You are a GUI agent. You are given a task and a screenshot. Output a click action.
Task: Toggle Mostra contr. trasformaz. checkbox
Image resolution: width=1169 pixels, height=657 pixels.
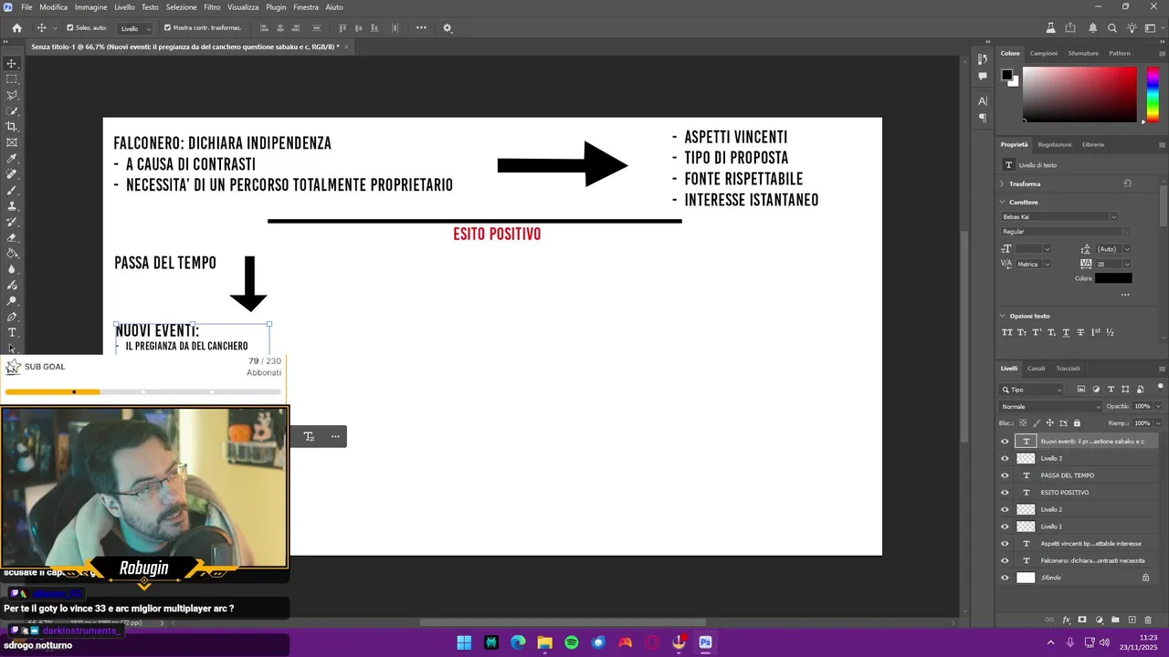pyautogui.click(x=167, y=28)
